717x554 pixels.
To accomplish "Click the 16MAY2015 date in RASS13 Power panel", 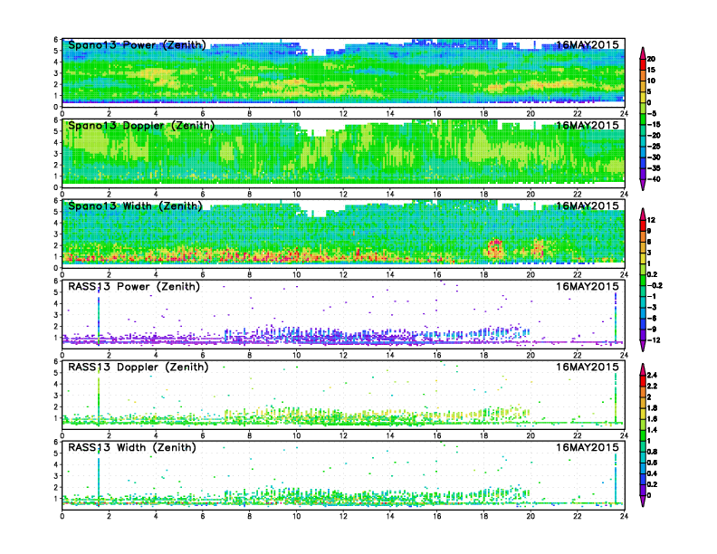I will pyautogui.click(x=588, y=287).
